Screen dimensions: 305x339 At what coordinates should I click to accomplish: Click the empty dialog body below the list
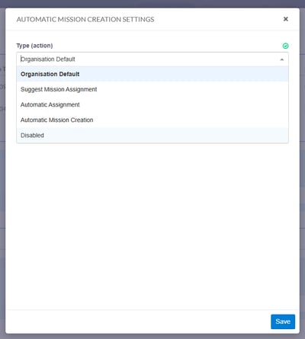[152, 226]
